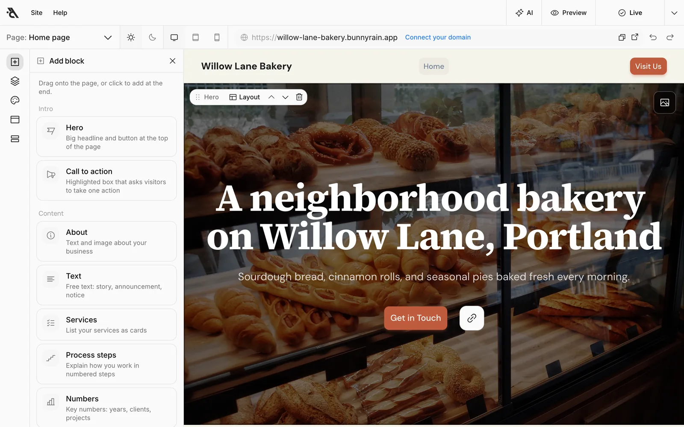
Task: Open the bottom stacked-rows sidebar icon
Action: tap(15, 139)
